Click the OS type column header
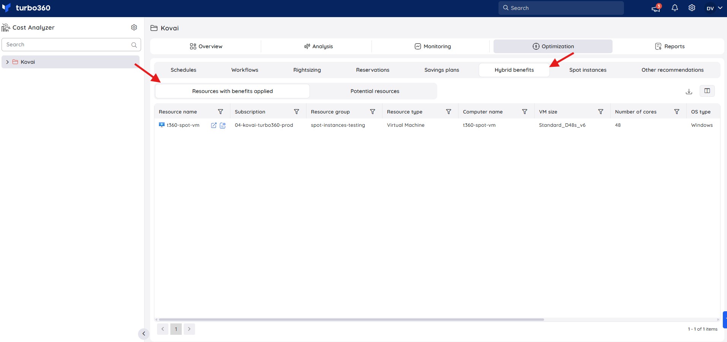 [x=701, y=112]
